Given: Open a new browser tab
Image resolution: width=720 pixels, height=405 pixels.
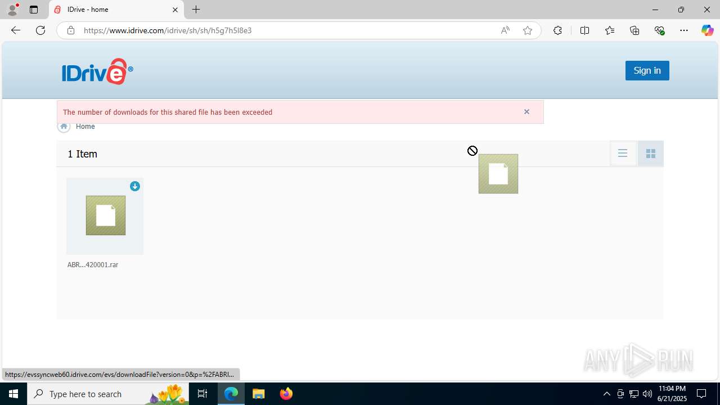Looking at the screenshot, I should [x=196, y=10].
